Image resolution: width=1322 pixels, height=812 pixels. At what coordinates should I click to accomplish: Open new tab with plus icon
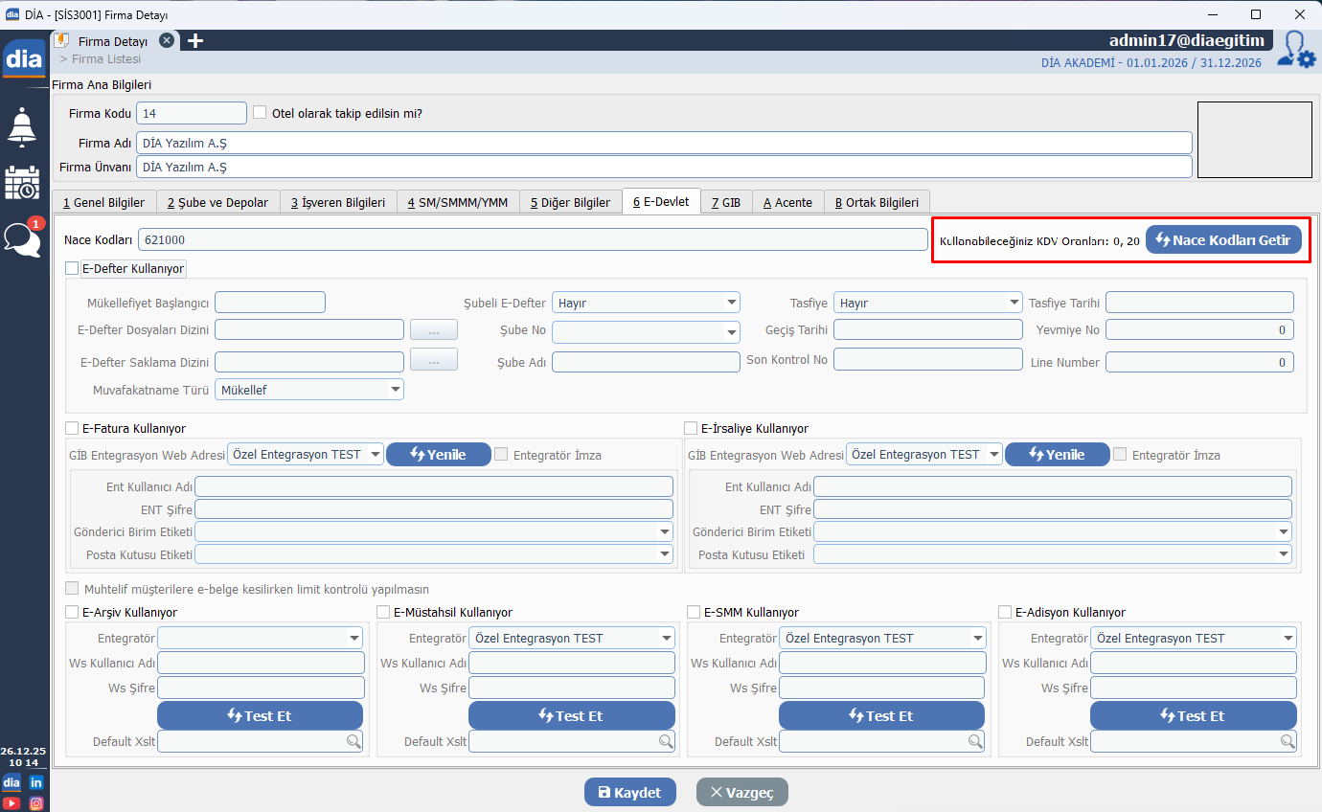[194, 40]
